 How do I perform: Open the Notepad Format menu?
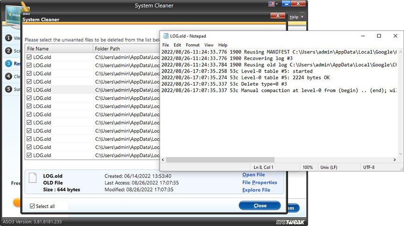(x=193, y=45)
